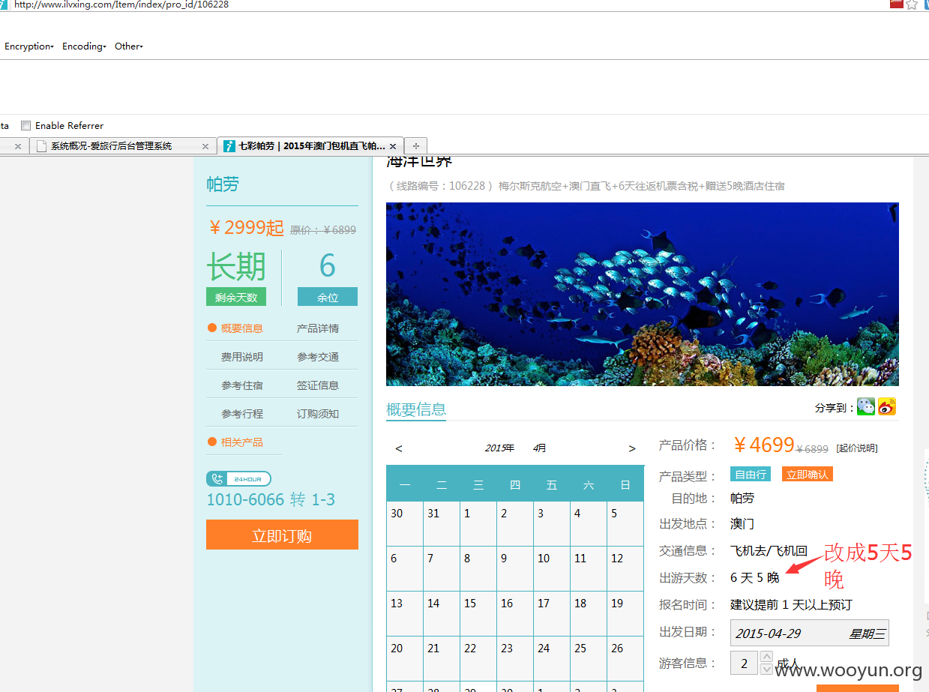Image resolution: width=929 pixels, height=692 pixels.
Task: Click the underwater ocean banner image
Action: point(643,294)
